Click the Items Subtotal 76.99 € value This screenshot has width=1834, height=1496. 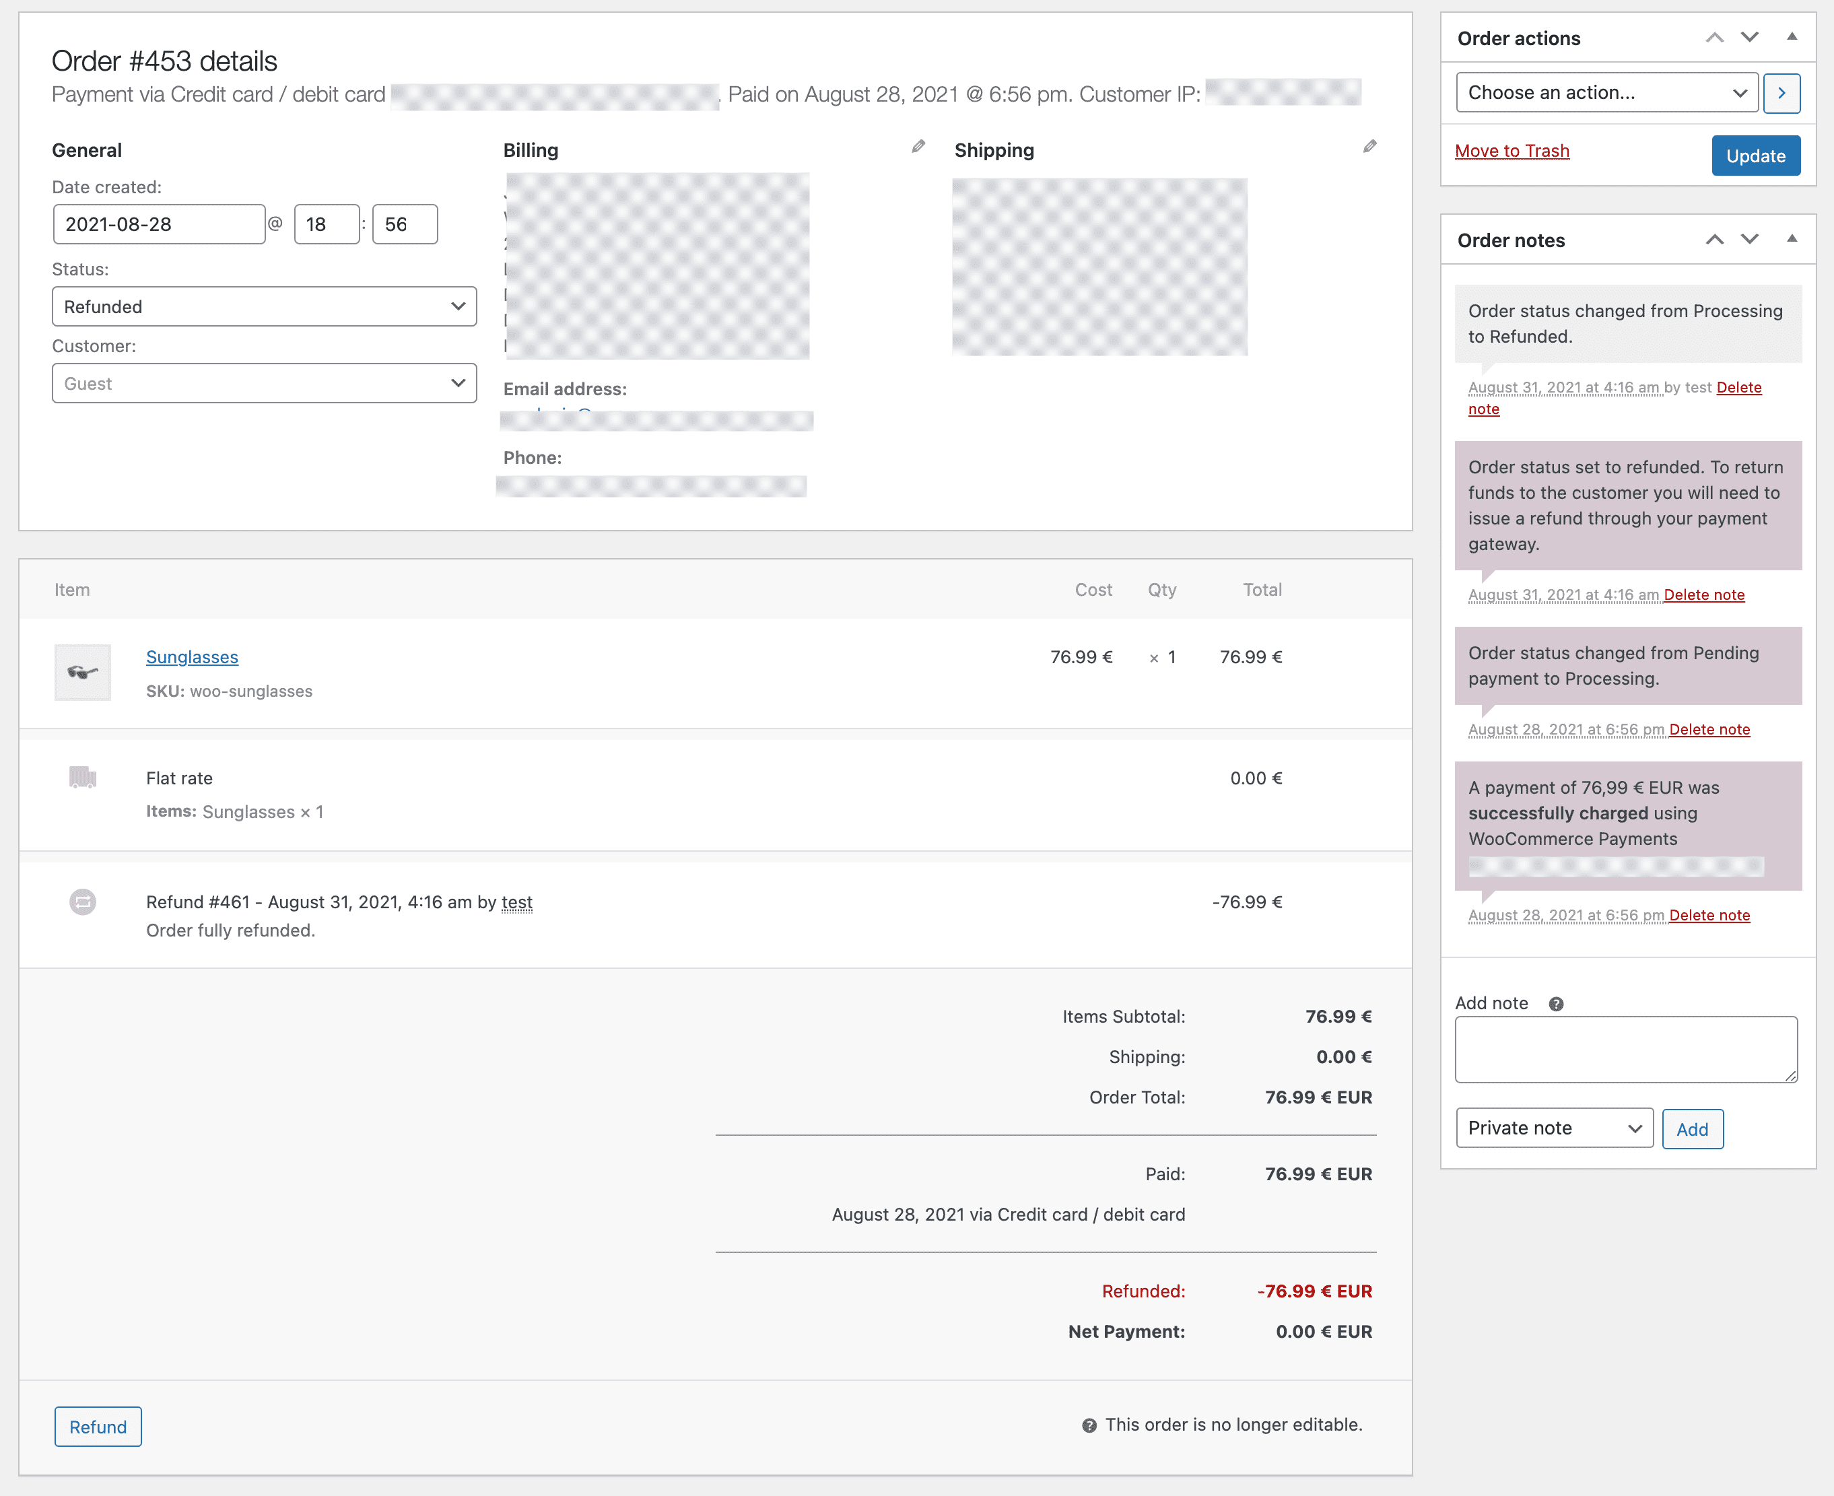(x=1338, y=1017)
